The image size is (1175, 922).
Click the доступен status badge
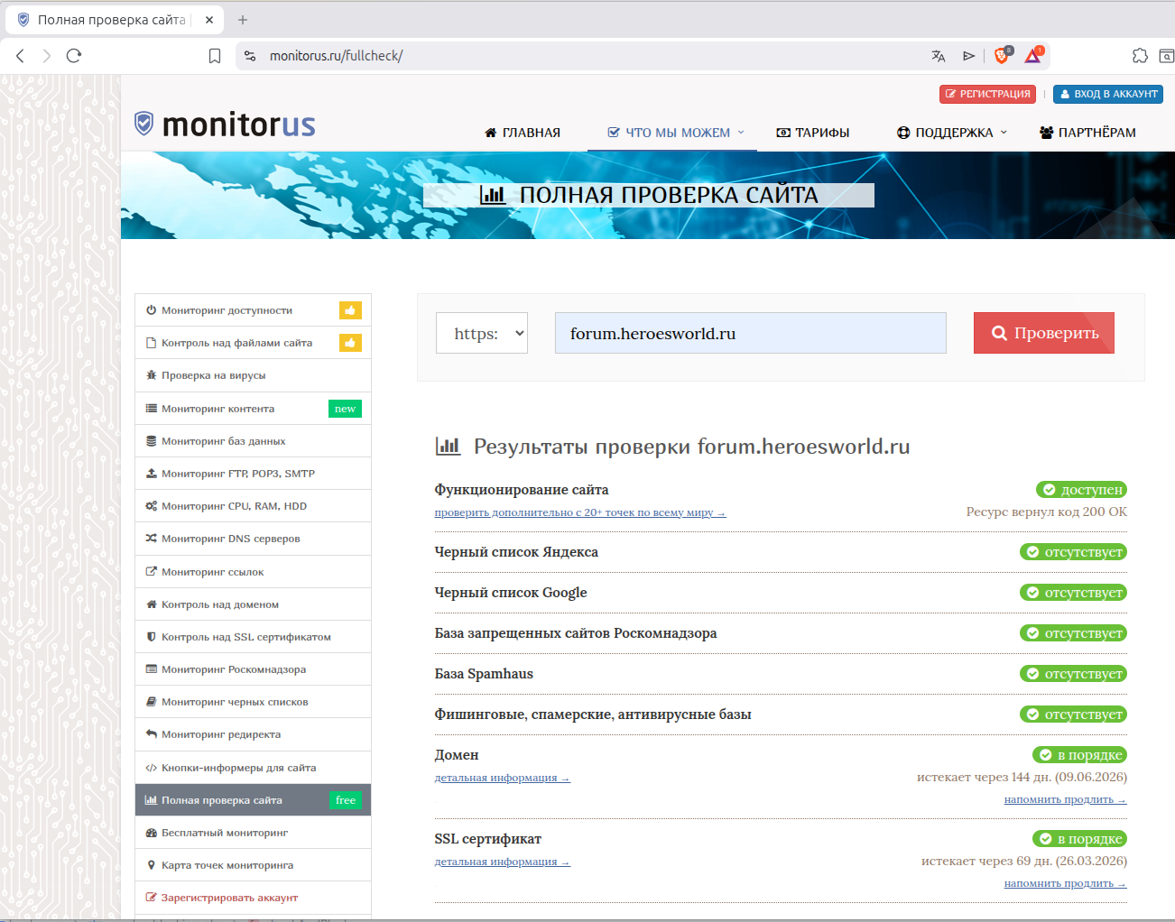point(1081,490)
